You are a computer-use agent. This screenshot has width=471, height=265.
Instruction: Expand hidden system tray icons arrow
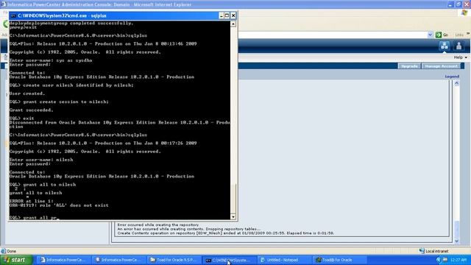(x=439, y=260)
